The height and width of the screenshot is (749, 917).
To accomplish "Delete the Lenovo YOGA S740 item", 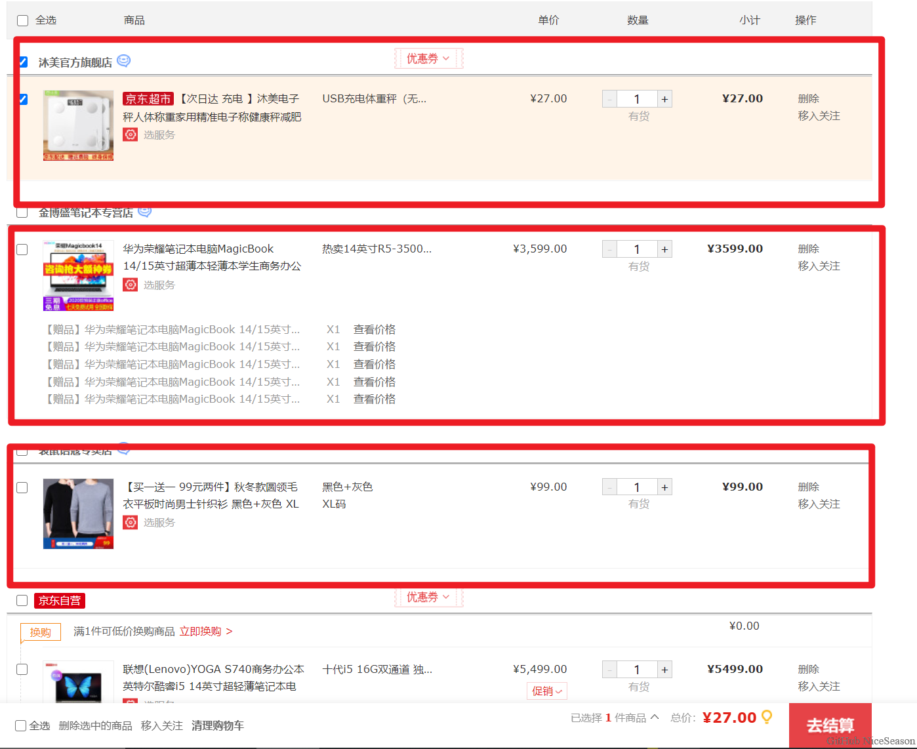I will coord(808,669).
